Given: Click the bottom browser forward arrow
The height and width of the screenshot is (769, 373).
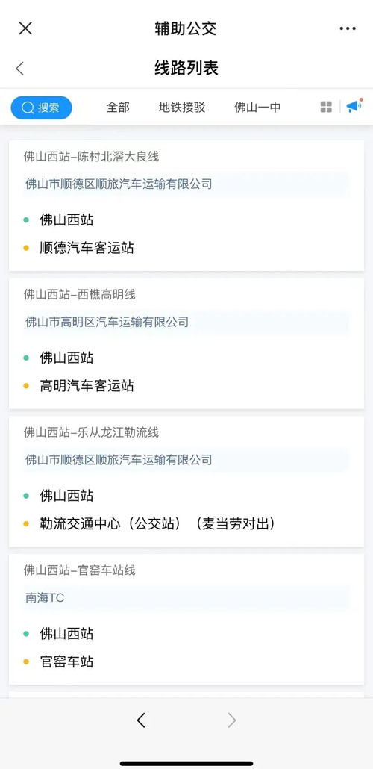Looking at the screenshot, I should tap(232, 720).
